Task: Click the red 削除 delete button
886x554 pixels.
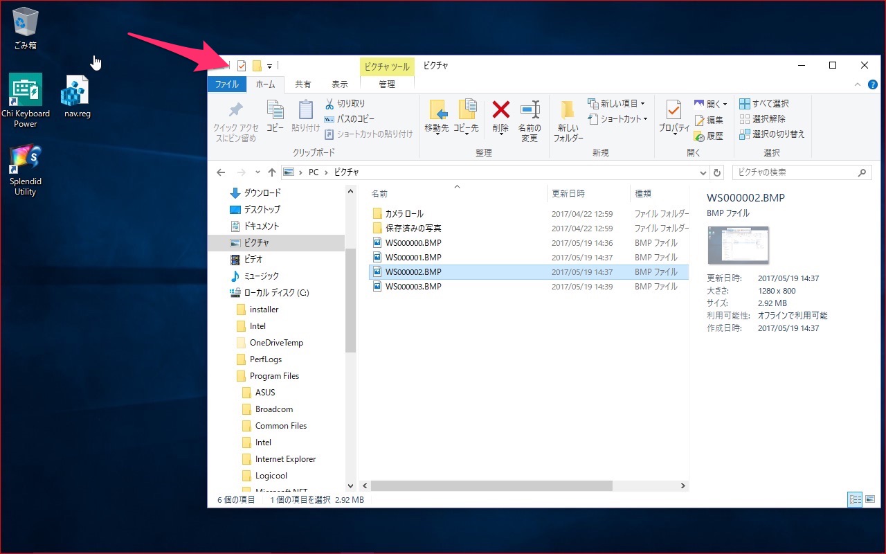Action: pyautogui.click(x=500, y=116)
